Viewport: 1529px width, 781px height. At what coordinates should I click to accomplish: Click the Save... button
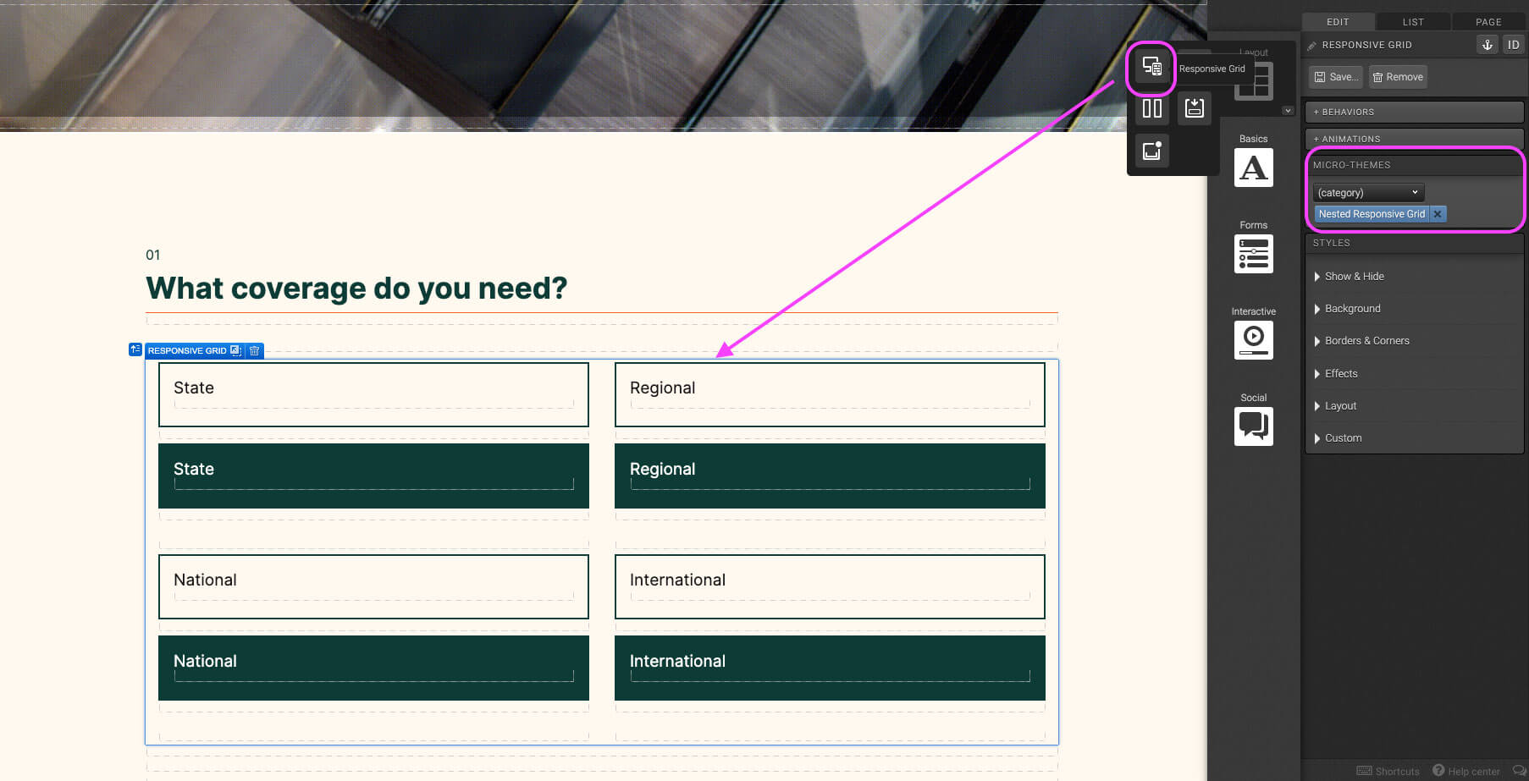(x=1336, y=77)
